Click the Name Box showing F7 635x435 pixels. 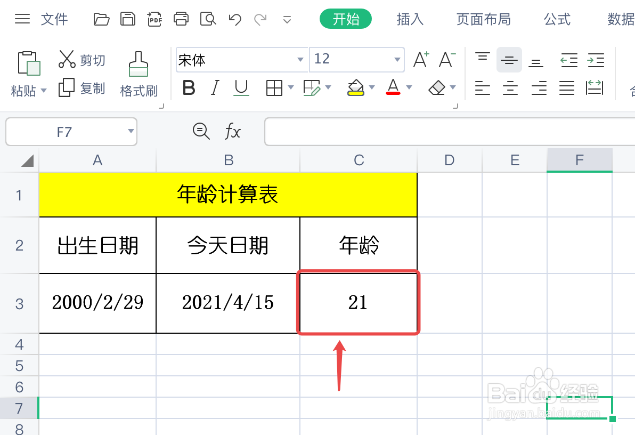(x=64, y=131)
